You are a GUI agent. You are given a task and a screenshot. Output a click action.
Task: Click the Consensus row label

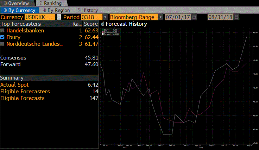click(13, 58)
